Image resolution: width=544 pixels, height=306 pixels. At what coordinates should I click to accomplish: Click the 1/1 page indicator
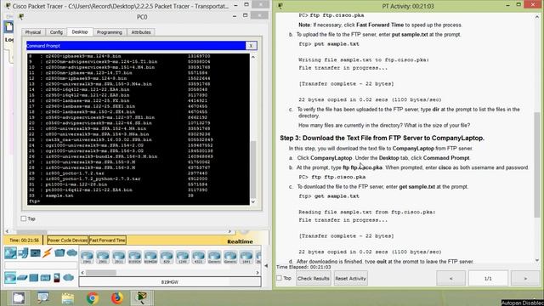coord(488,278)
